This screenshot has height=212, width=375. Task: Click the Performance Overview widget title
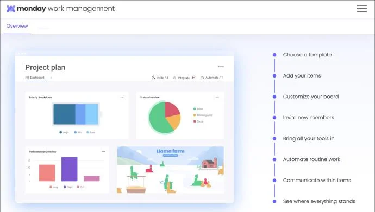[x=42, y=152]
